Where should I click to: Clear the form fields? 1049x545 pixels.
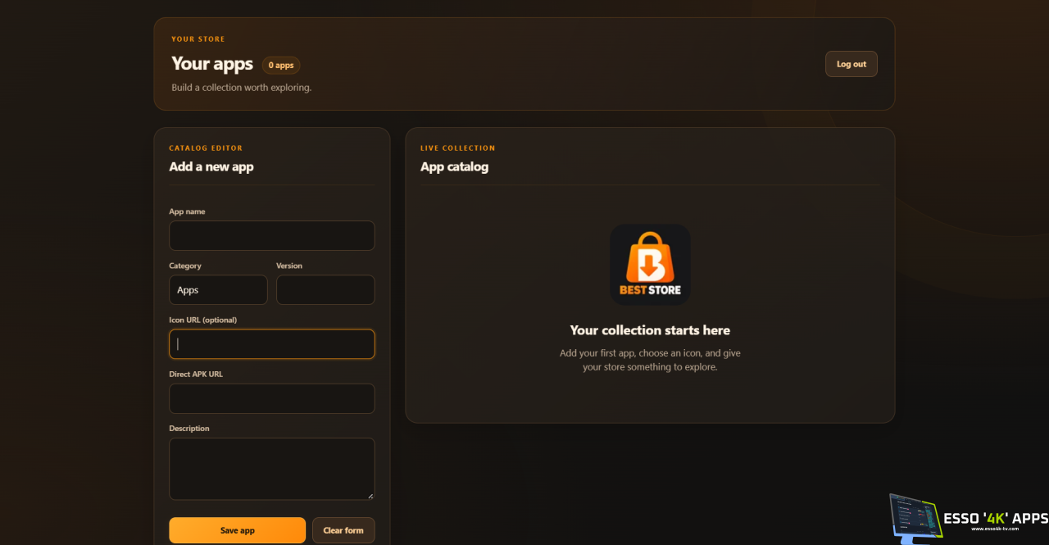[343, 530]
